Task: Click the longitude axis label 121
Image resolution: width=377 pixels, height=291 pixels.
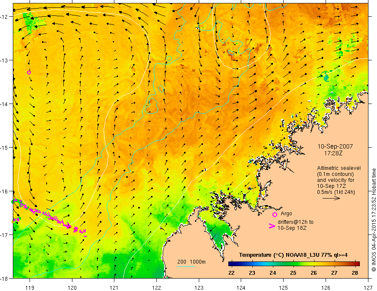Action: tap(114, 288)
